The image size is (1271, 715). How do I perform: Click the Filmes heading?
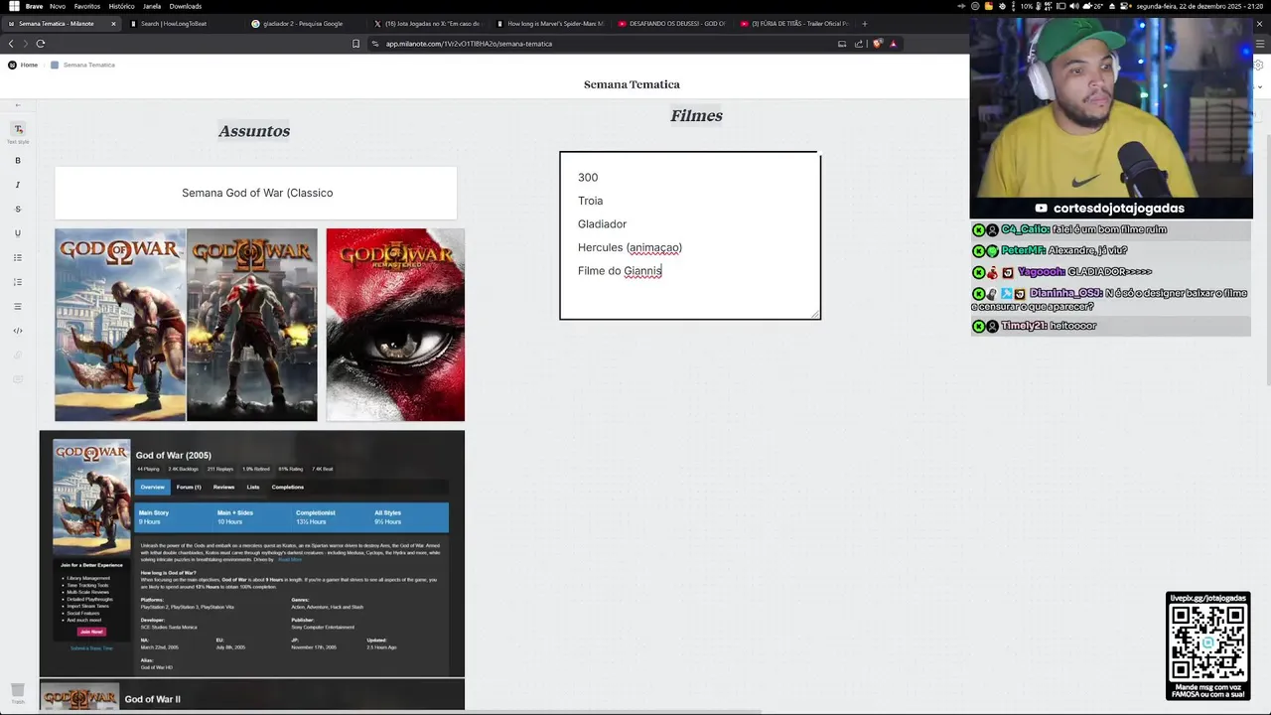tap(696, 116)
